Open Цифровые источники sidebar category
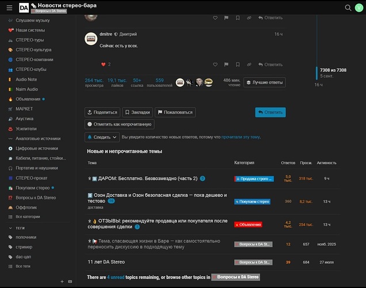The image size is (366, 288). tap(37, 149)
